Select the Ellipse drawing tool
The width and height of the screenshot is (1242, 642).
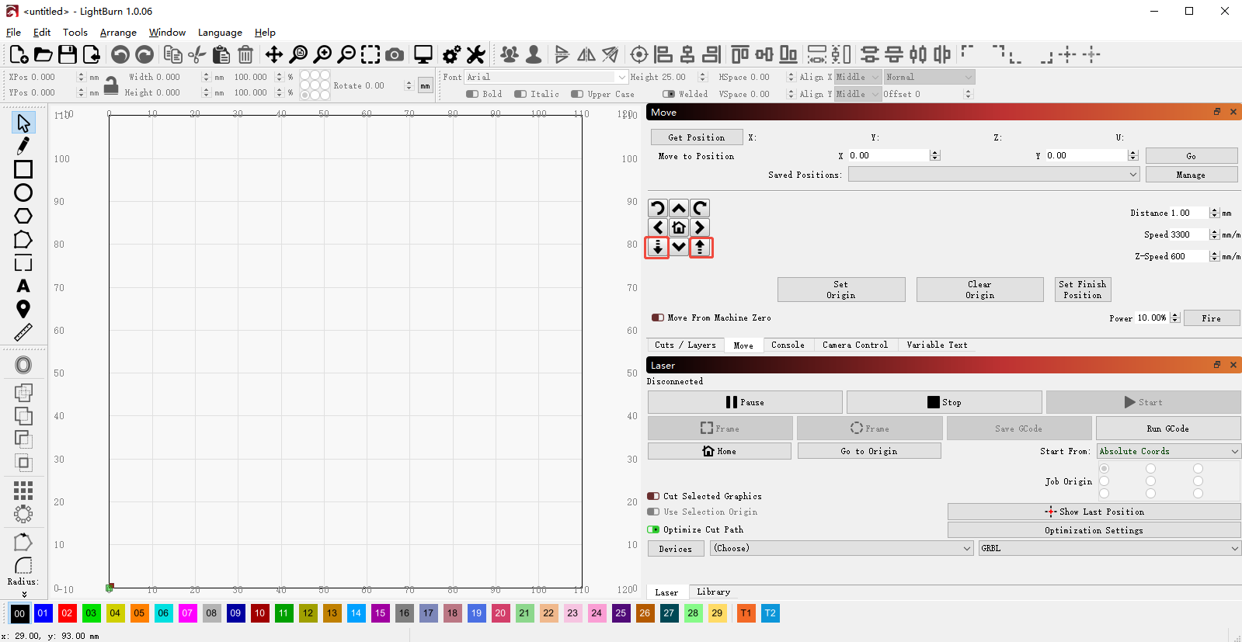click(23, 193)
